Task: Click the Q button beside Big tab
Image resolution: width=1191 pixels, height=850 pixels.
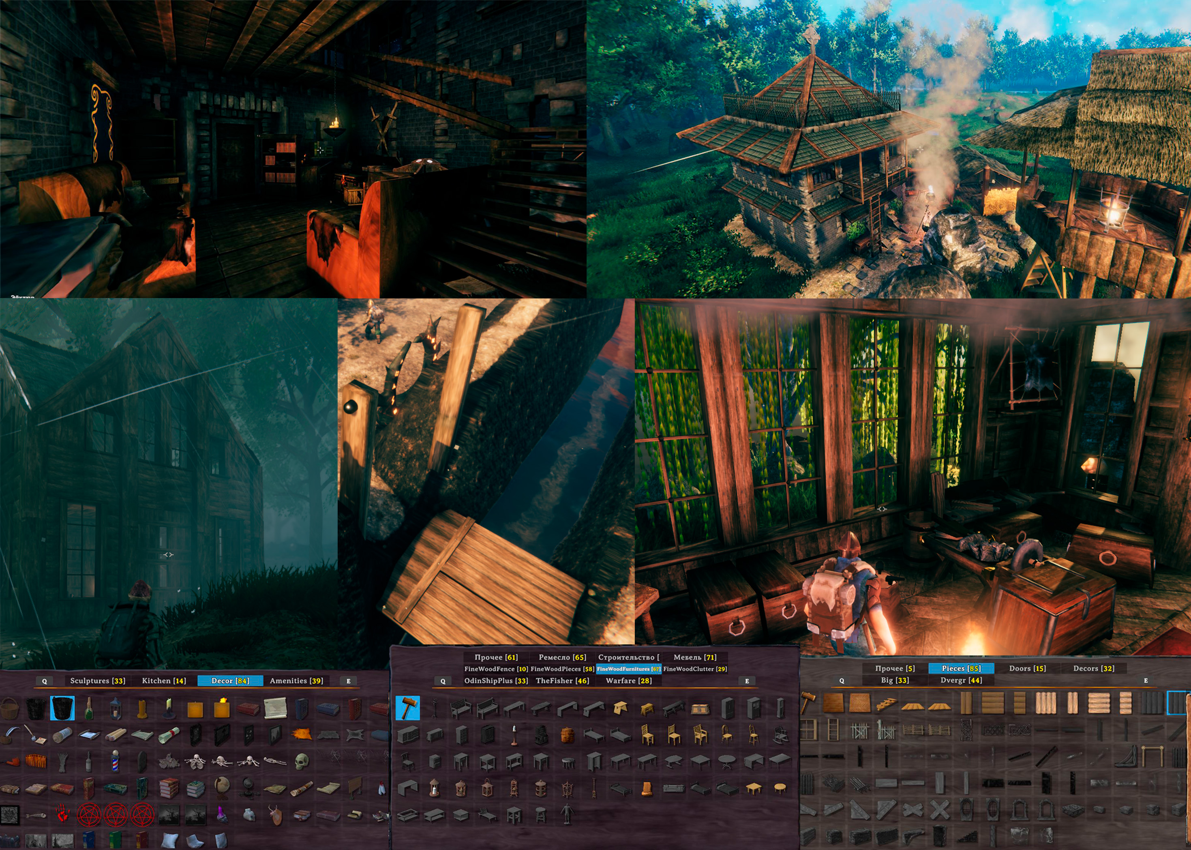Action: tap(842, 681)
